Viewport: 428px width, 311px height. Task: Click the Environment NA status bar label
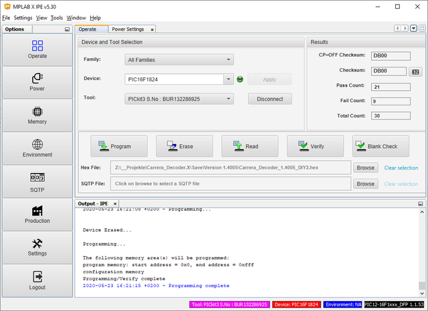[x=343, y=304]
